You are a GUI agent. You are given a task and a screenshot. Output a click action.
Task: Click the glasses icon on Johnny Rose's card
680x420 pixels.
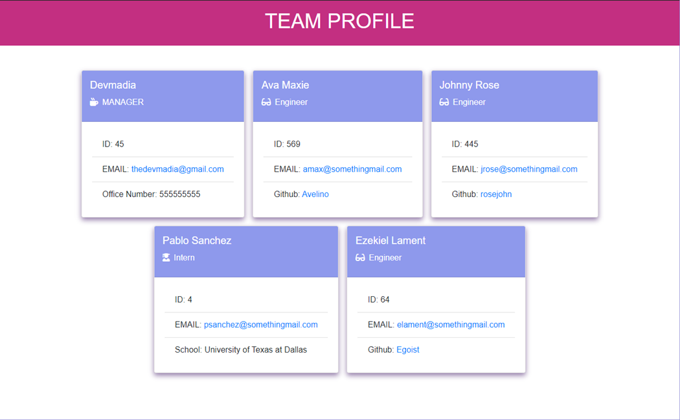click(x=444, y=102)
